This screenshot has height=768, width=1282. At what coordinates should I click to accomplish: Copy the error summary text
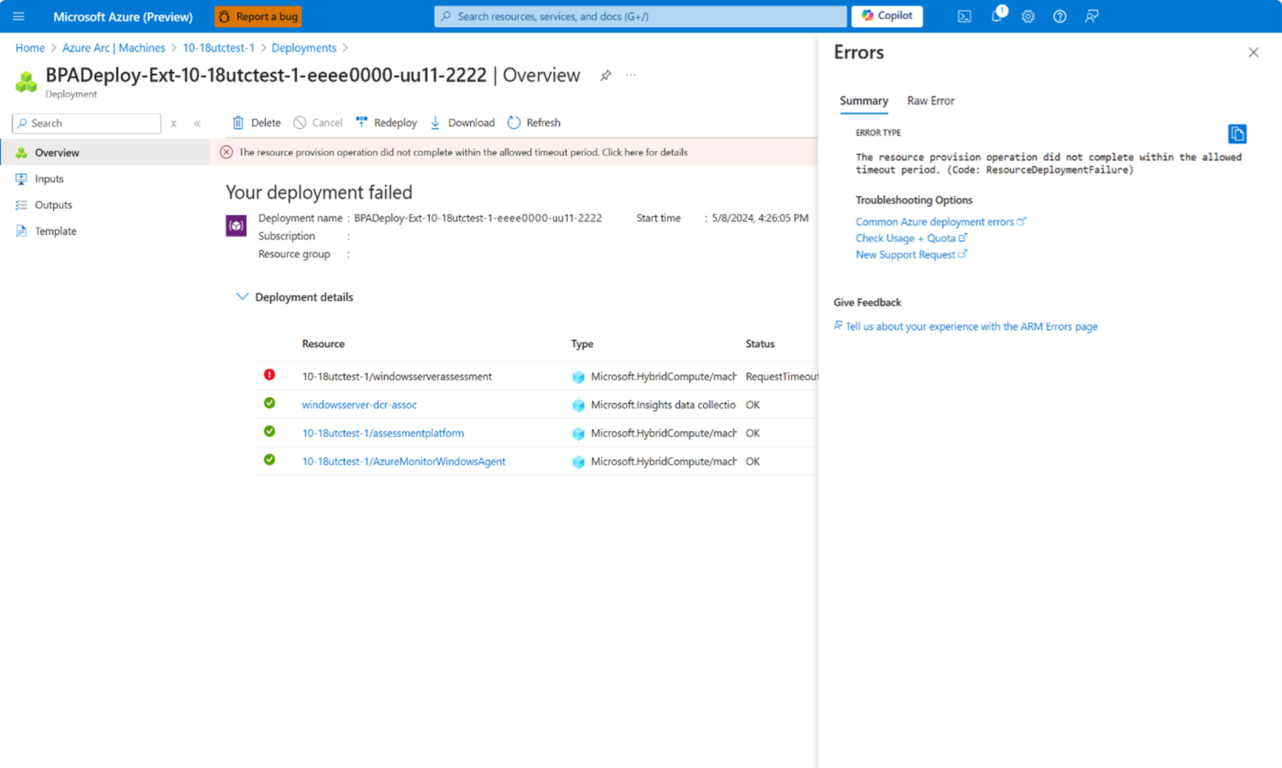(x=1237, y=134)
